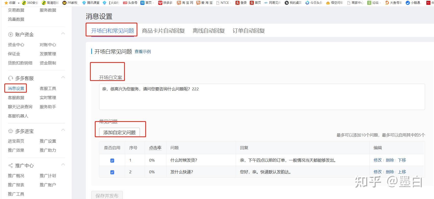
Task: Open the 网易见外 bookmark
Action: (x=272, y=3)
